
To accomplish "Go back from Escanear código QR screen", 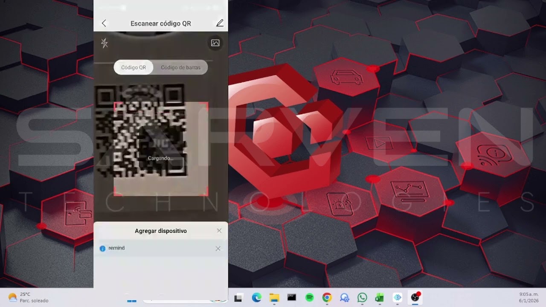I will coord(104,23).
